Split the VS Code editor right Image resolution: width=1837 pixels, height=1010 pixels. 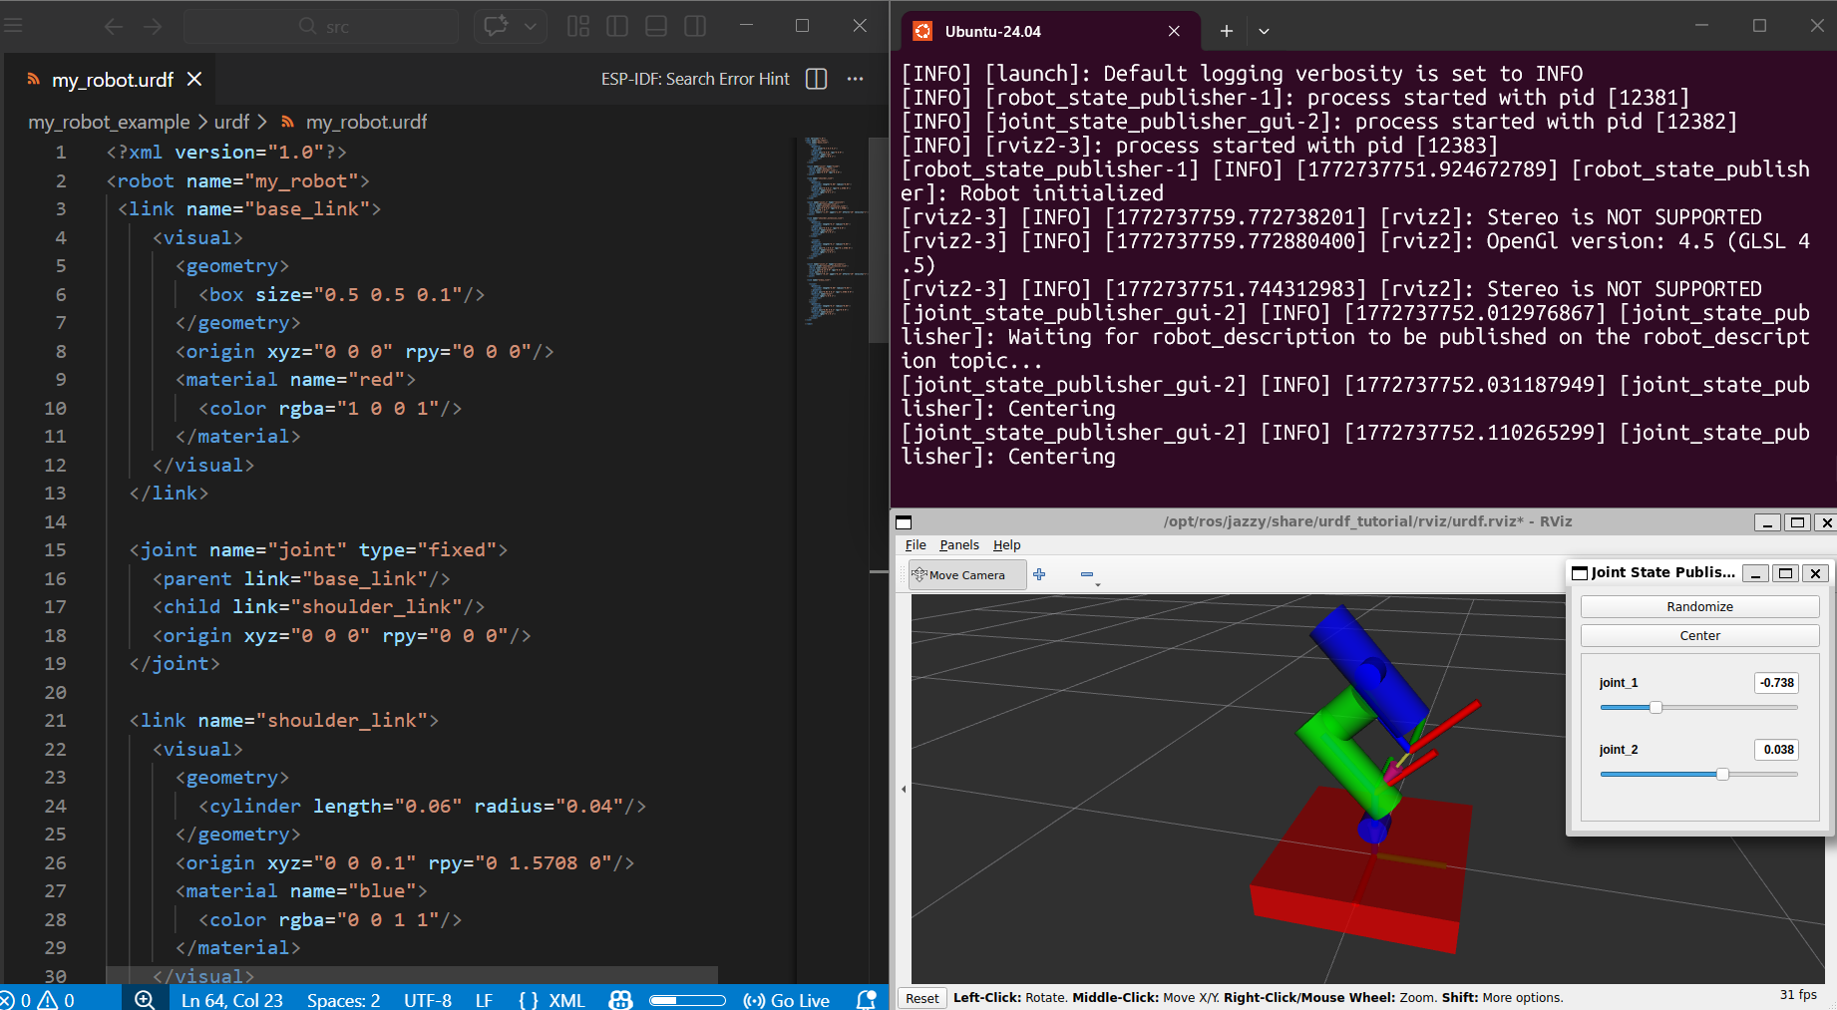pyautogui.click(x=816, y=79)
